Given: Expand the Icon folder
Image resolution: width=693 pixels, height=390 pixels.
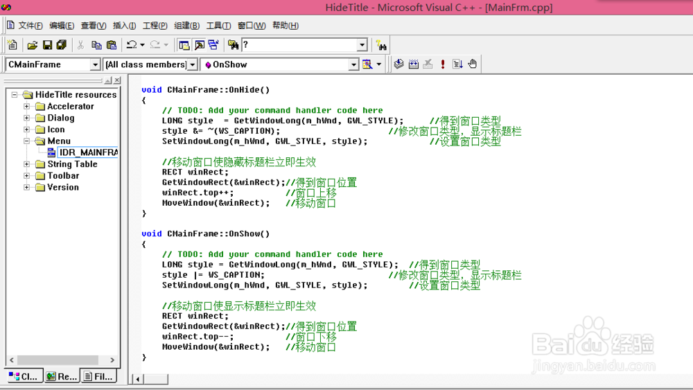Looking at the screenshot, I should [26, 130].
